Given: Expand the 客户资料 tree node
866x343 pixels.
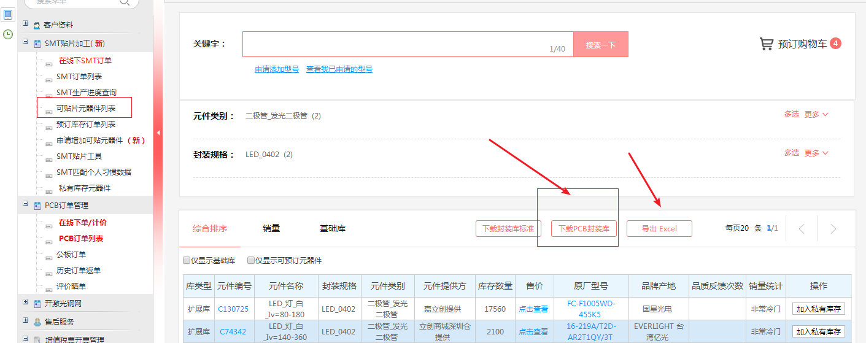Looking at the screenshot, I should (26, 25).
